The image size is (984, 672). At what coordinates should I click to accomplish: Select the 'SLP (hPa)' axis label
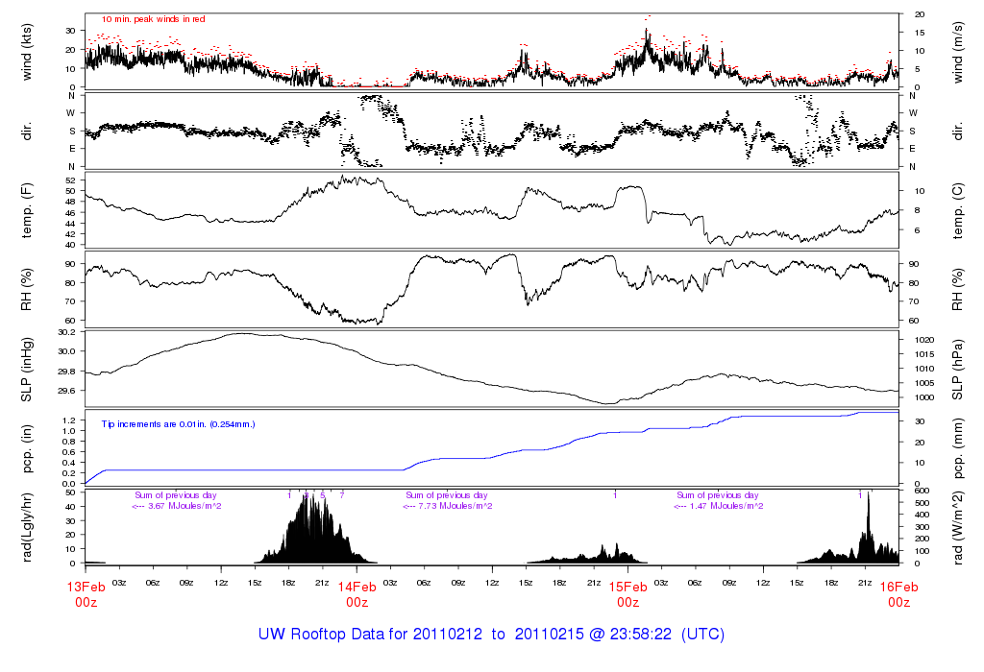(957, 370)
